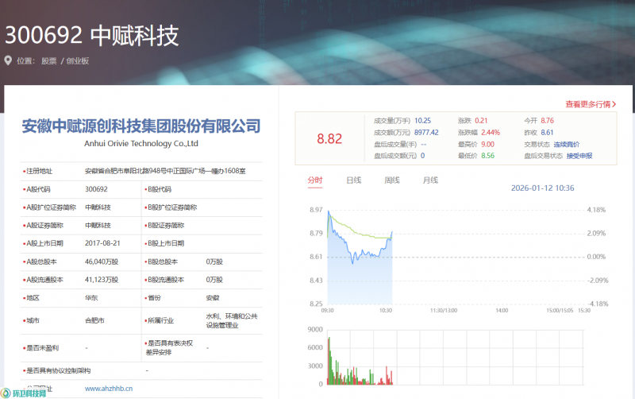This screenshot has width=635, height=399.
Task: Click the A股流通股本 value 41,123万股
Action: pos(102,280)
